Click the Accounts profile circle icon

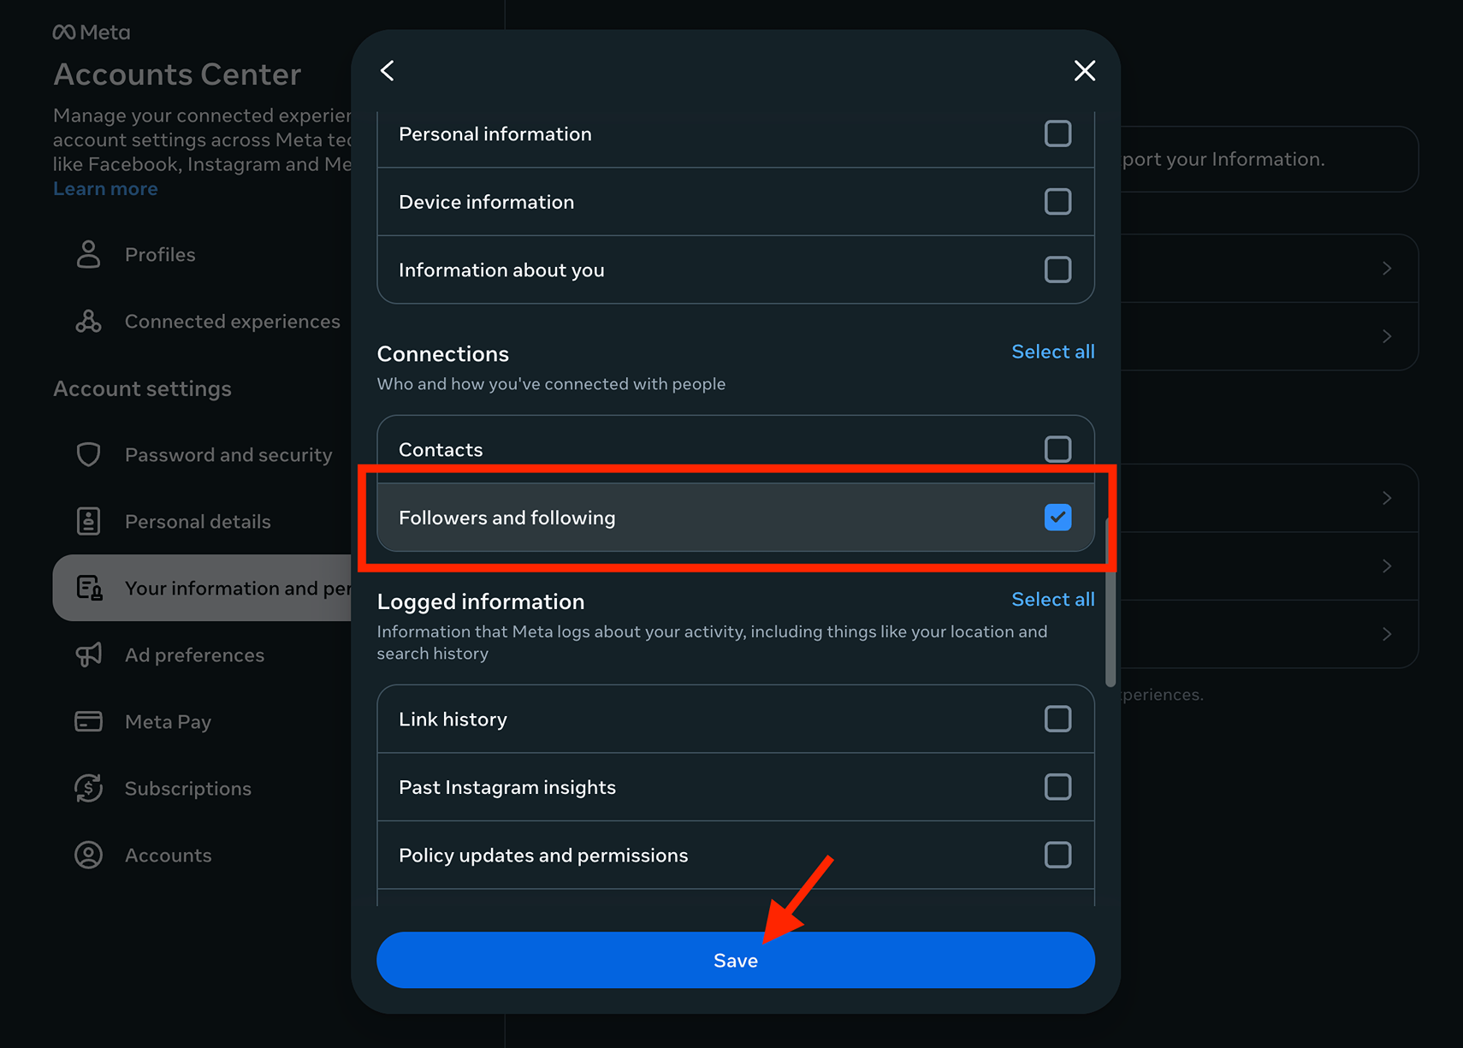[x=88, y=855]
